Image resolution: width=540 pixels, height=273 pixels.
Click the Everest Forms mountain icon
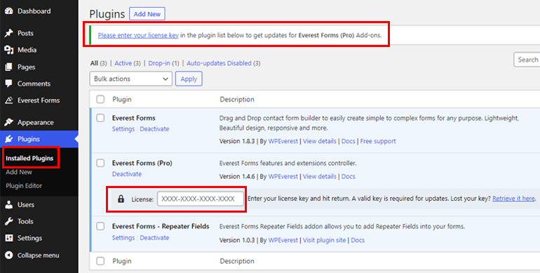(9, 100)
